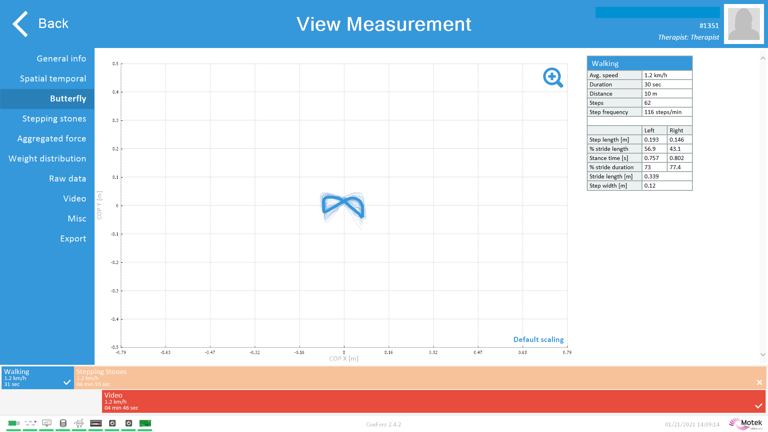768x432 pixels.
Task: Click the MDS robot status icon
Action: (x=79, y=423)
